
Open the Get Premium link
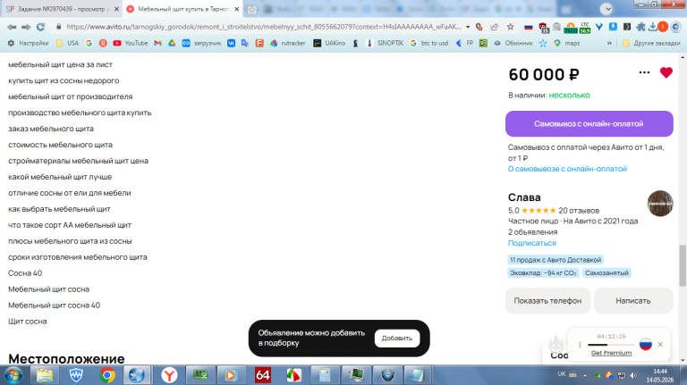(611, 353)
